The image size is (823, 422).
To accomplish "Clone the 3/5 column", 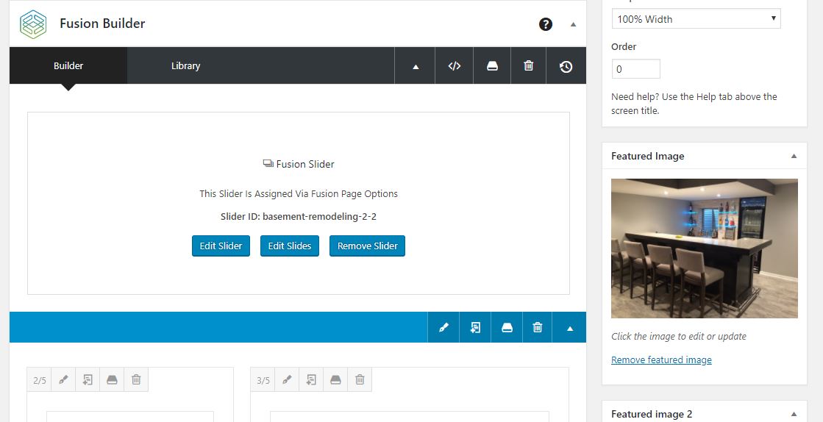I will coord(311,379).
